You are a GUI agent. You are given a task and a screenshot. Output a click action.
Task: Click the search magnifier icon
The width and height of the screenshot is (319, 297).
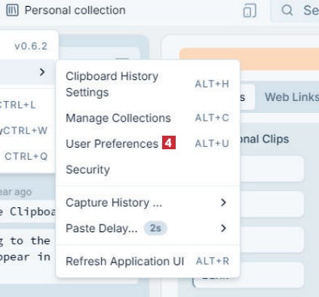tap(287, 11)
